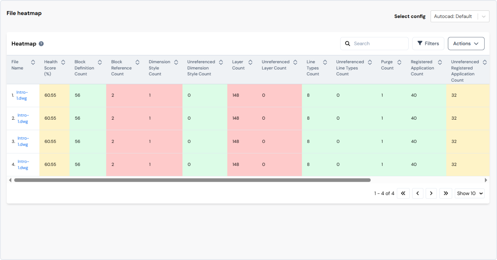The height and width of the screenshot is (260, 497).
Task: Click the horizontal scrollbar thumb
Action: click(x=192, y=180)
